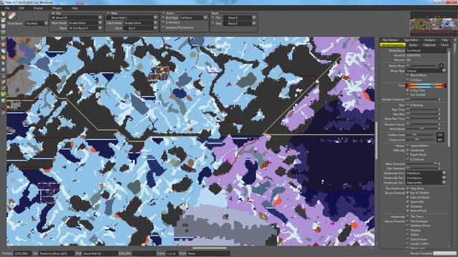Click the world minimap thumbnail
The width and height of the screenshot is (458, 257).
pyautogui.click(x=434, y=24)
